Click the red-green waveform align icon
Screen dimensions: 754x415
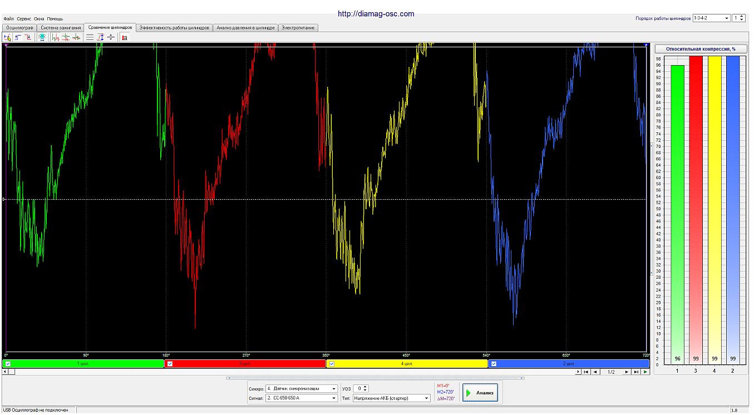76,37
